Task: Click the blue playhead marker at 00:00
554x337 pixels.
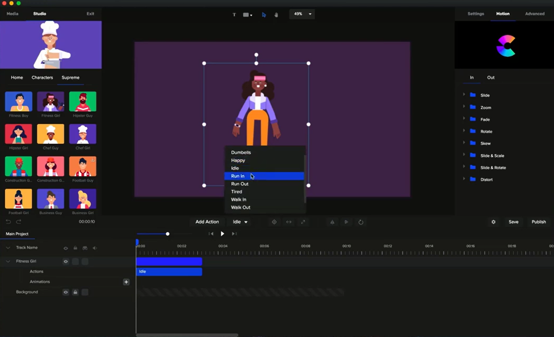Action: [137, 242]
